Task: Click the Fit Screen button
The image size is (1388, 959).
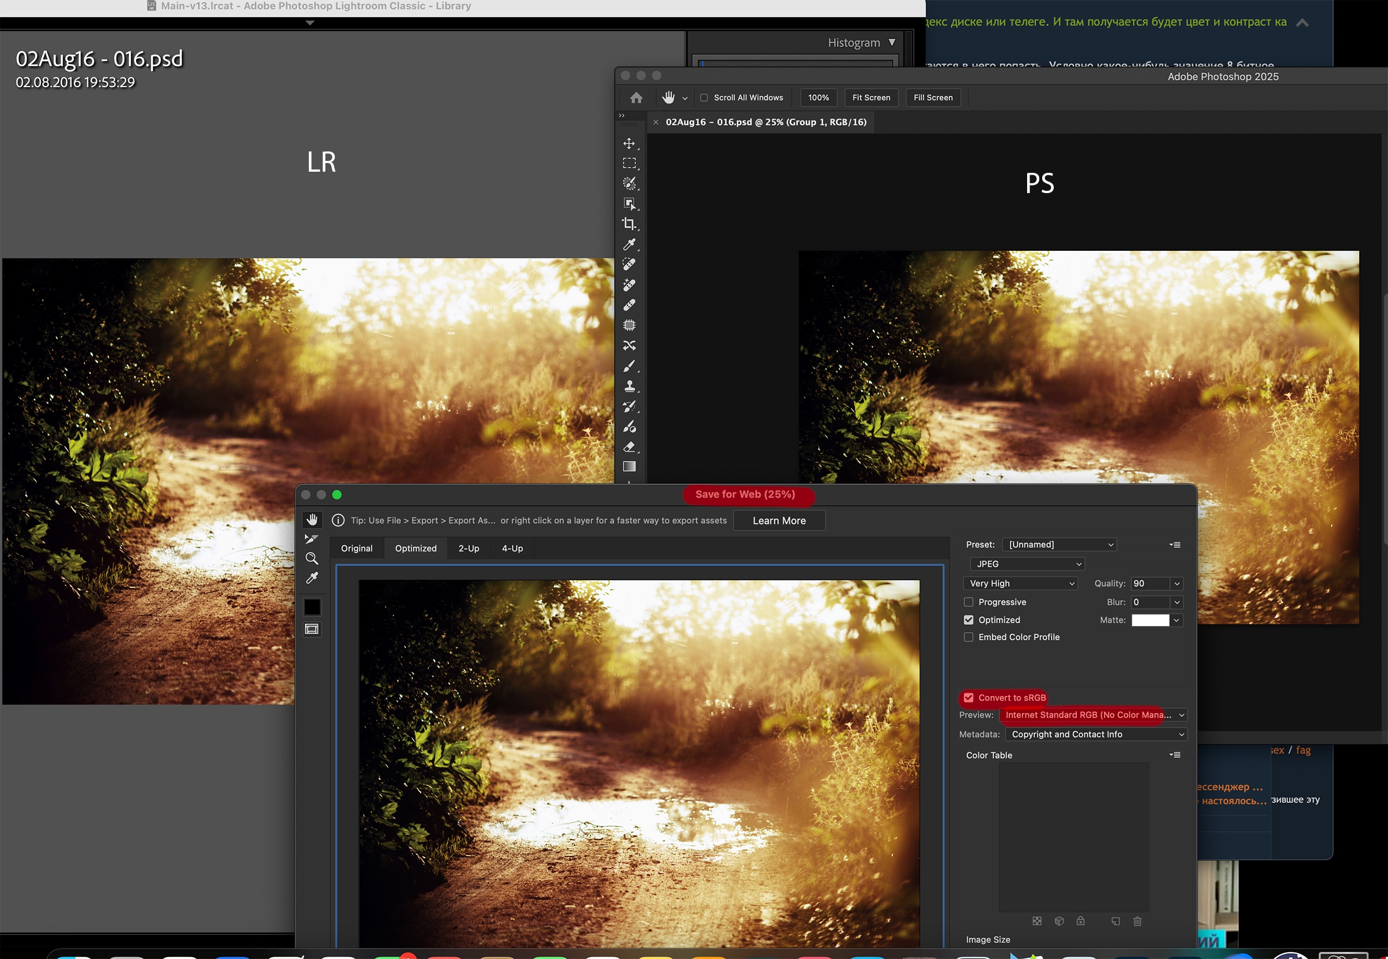Action: click(x=871, y=97)
